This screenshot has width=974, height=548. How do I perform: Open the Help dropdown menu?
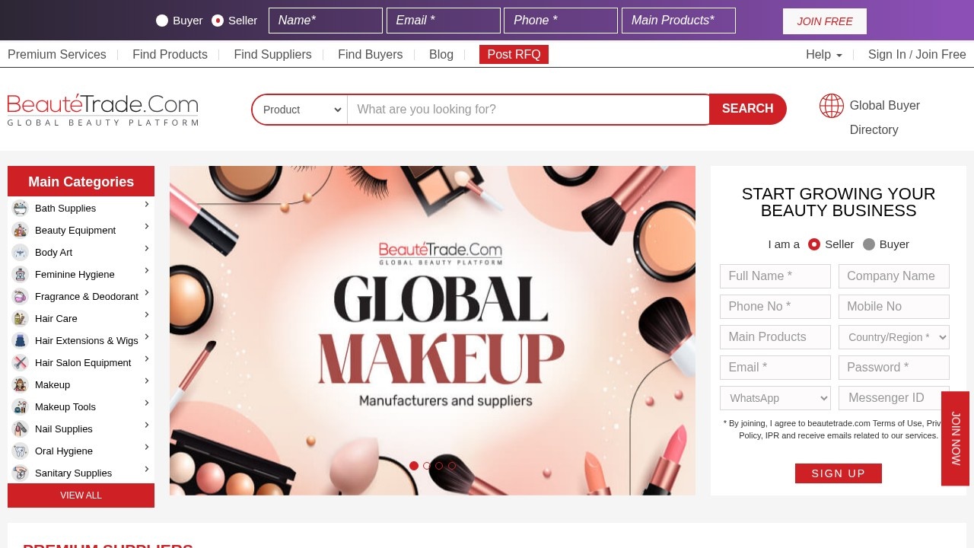tap(824, 55)
